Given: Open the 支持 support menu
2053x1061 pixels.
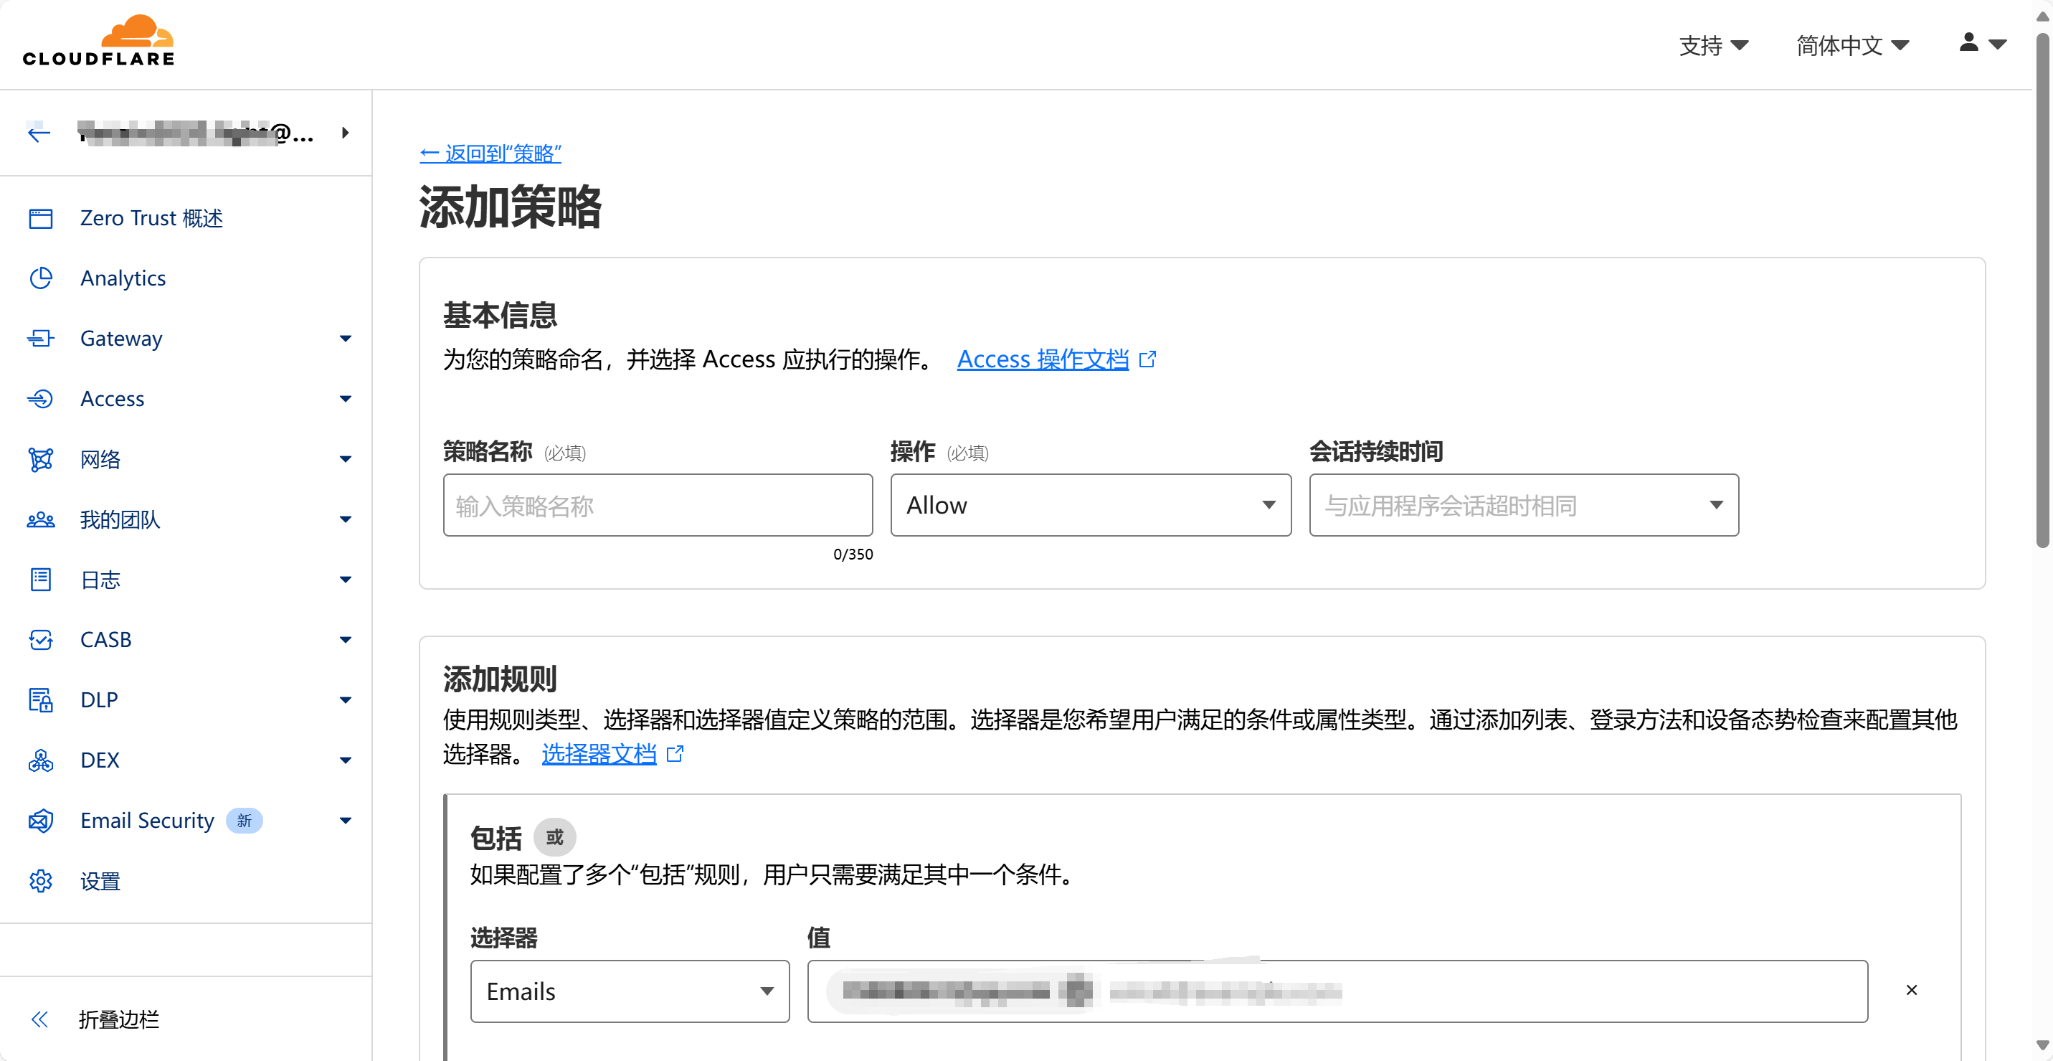Looking at the screenshot, I should 1712,45.
